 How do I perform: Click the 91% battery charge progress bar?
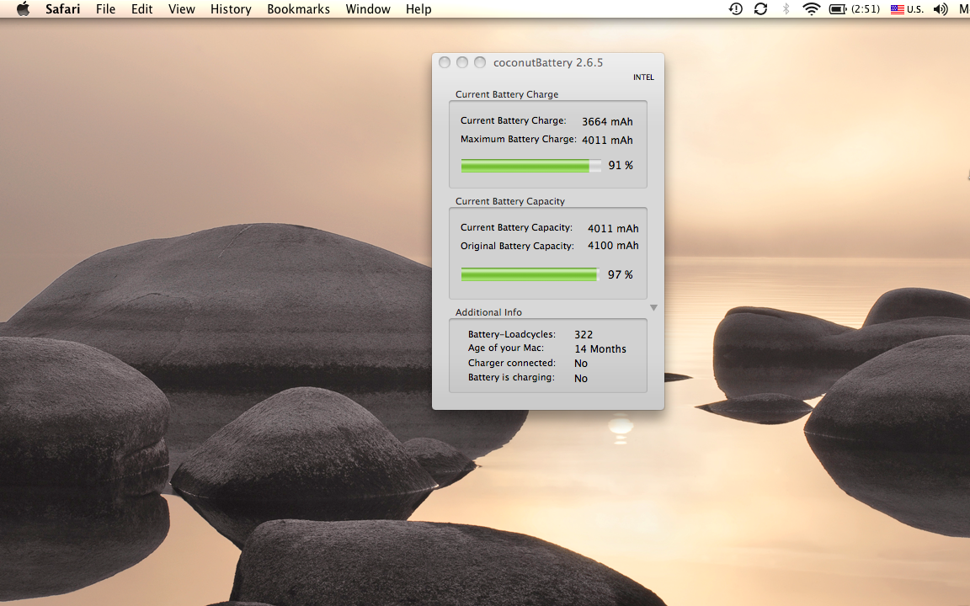(x=530, y=165)
